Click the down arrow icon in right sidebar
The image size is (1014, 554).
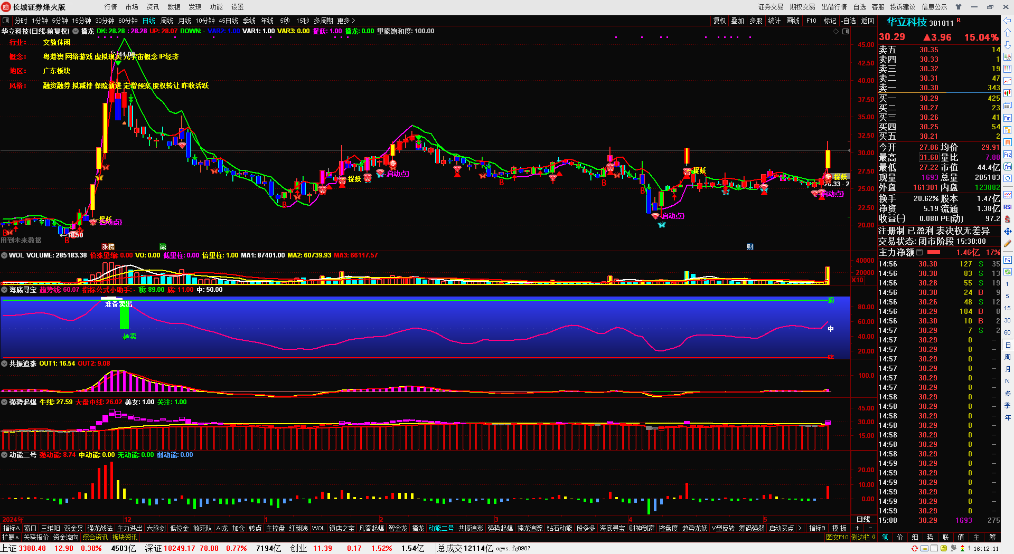1007,44
